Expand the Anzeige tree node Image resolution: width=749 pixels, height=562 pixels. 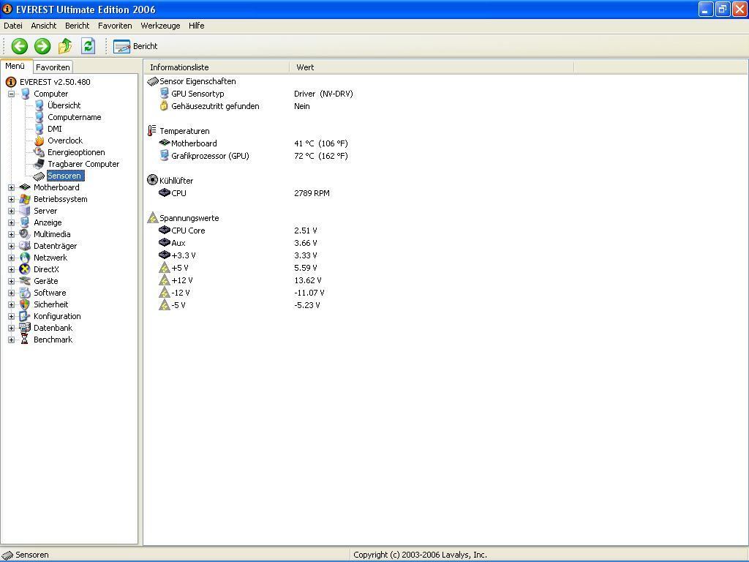(x=11, y=222)
